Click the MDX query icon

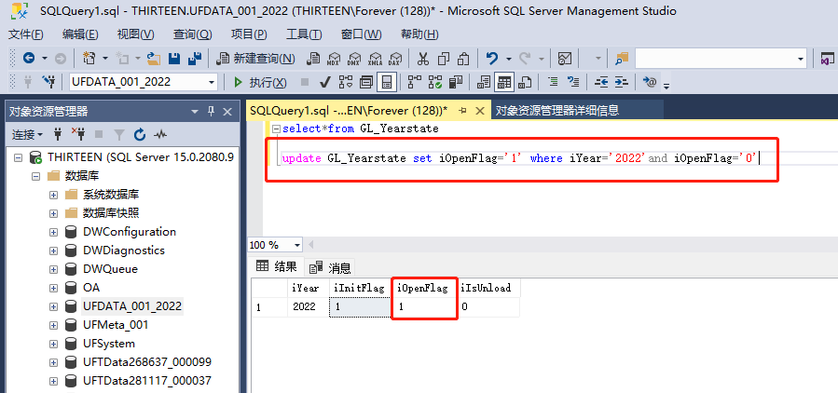pos(334,58)
